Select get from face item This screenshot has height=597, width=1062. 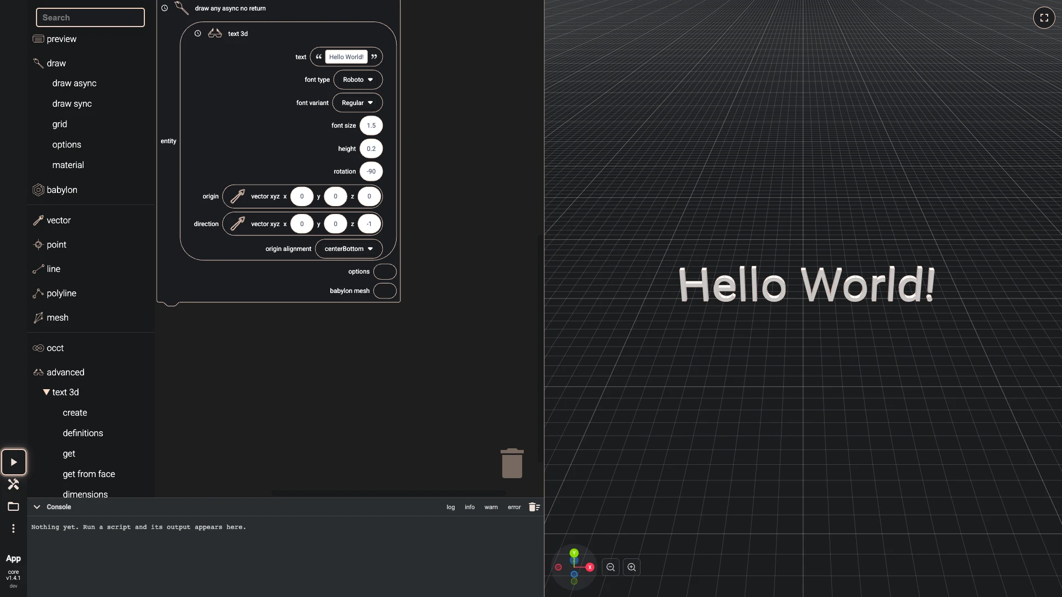[89, 474]
